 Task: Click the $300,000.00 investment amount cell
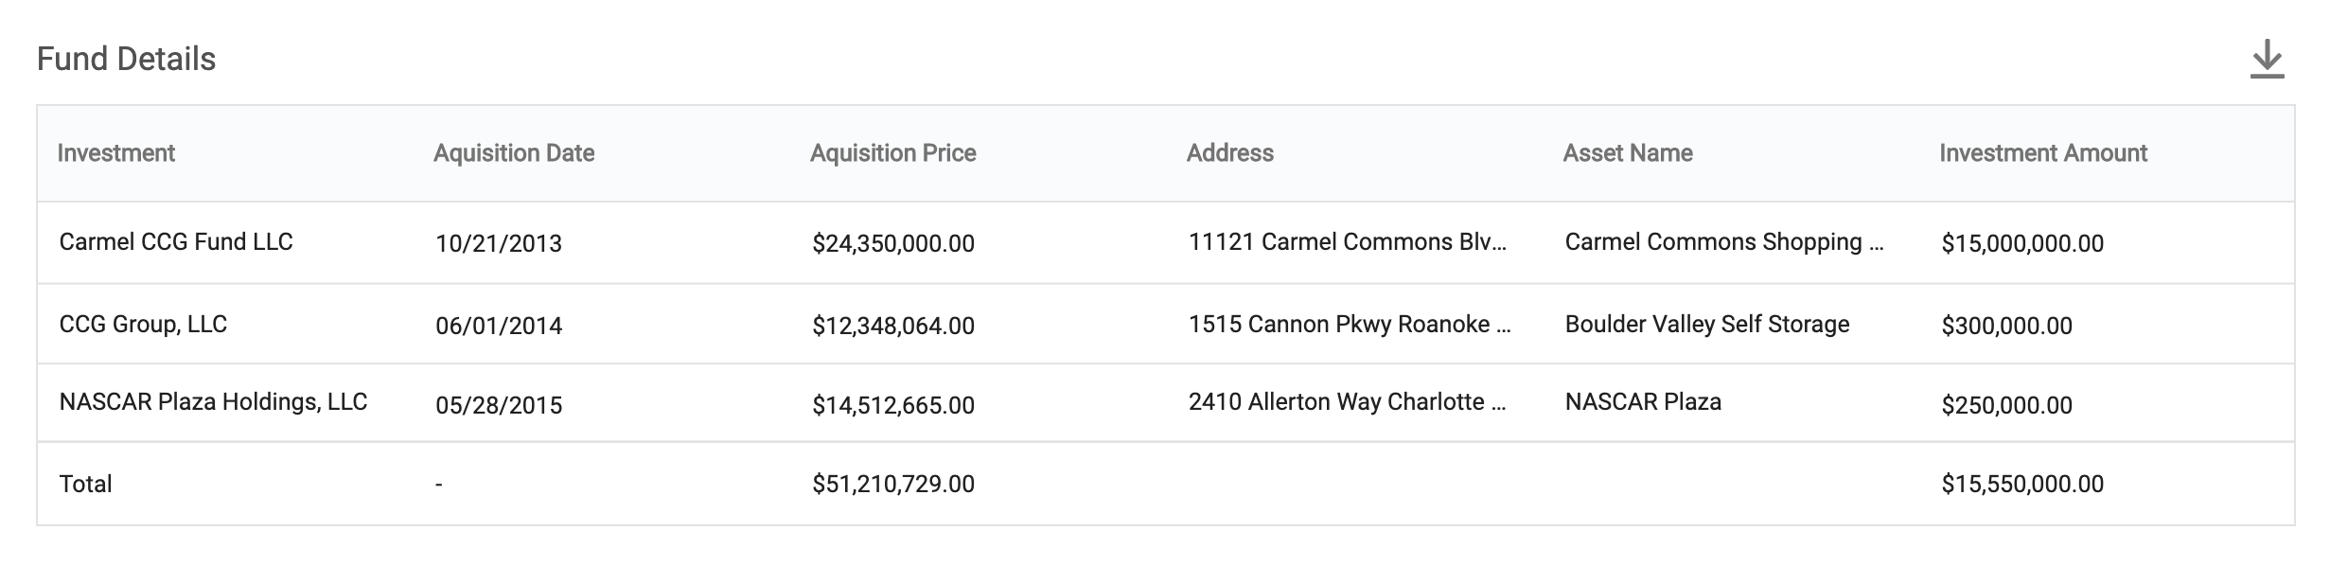point(2006,327)
